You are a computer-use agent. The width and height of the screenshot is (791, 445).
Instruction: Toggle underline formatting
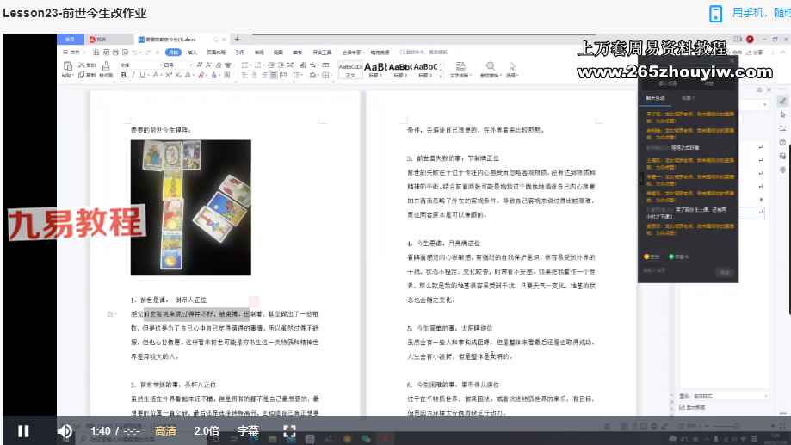[x=142, y=75]
